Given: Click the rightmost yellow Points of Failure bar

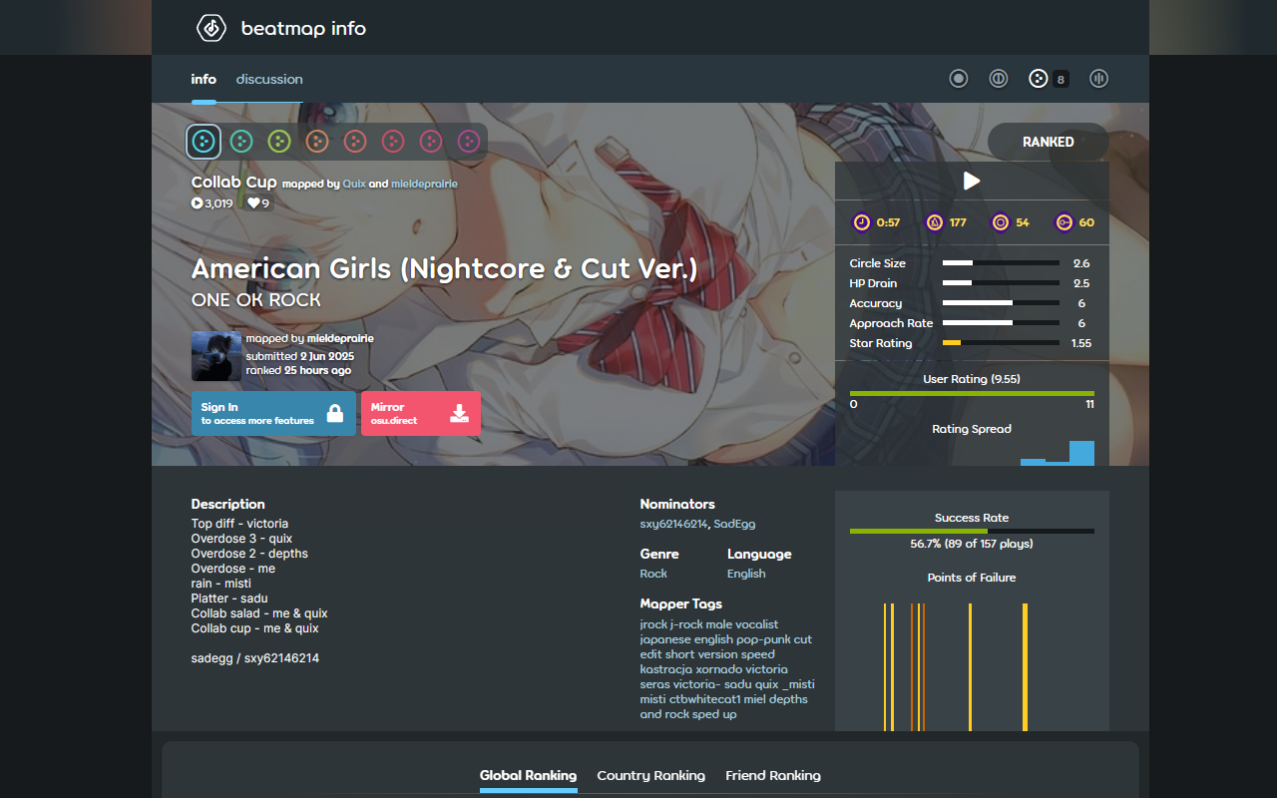Looking at the screenshot, I should [x=1025, y=667].
